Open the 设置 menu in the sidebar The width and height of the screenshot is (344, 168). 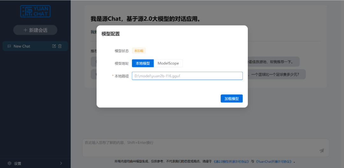click(35, 163)
